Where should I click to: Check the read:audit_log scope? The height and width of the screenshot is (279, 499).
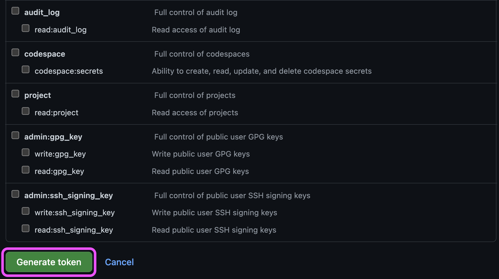coord(26,28)
